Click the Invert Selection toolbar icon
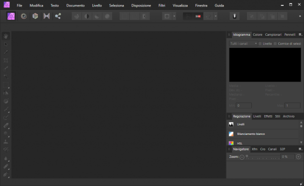 click(x=145, y=16)
